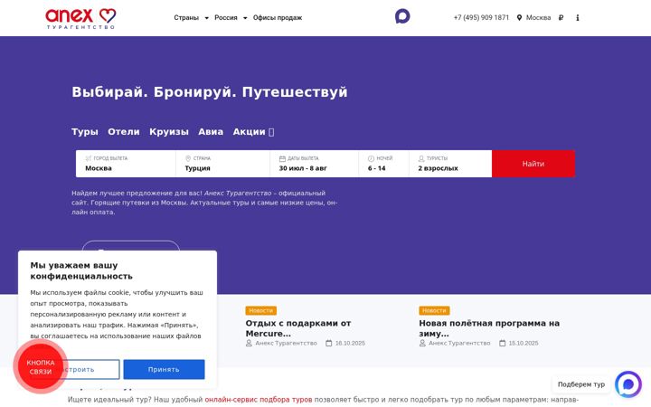Click the date text 16.10.2025
Viewport: 651px width, 407px height.
(350, 343)
